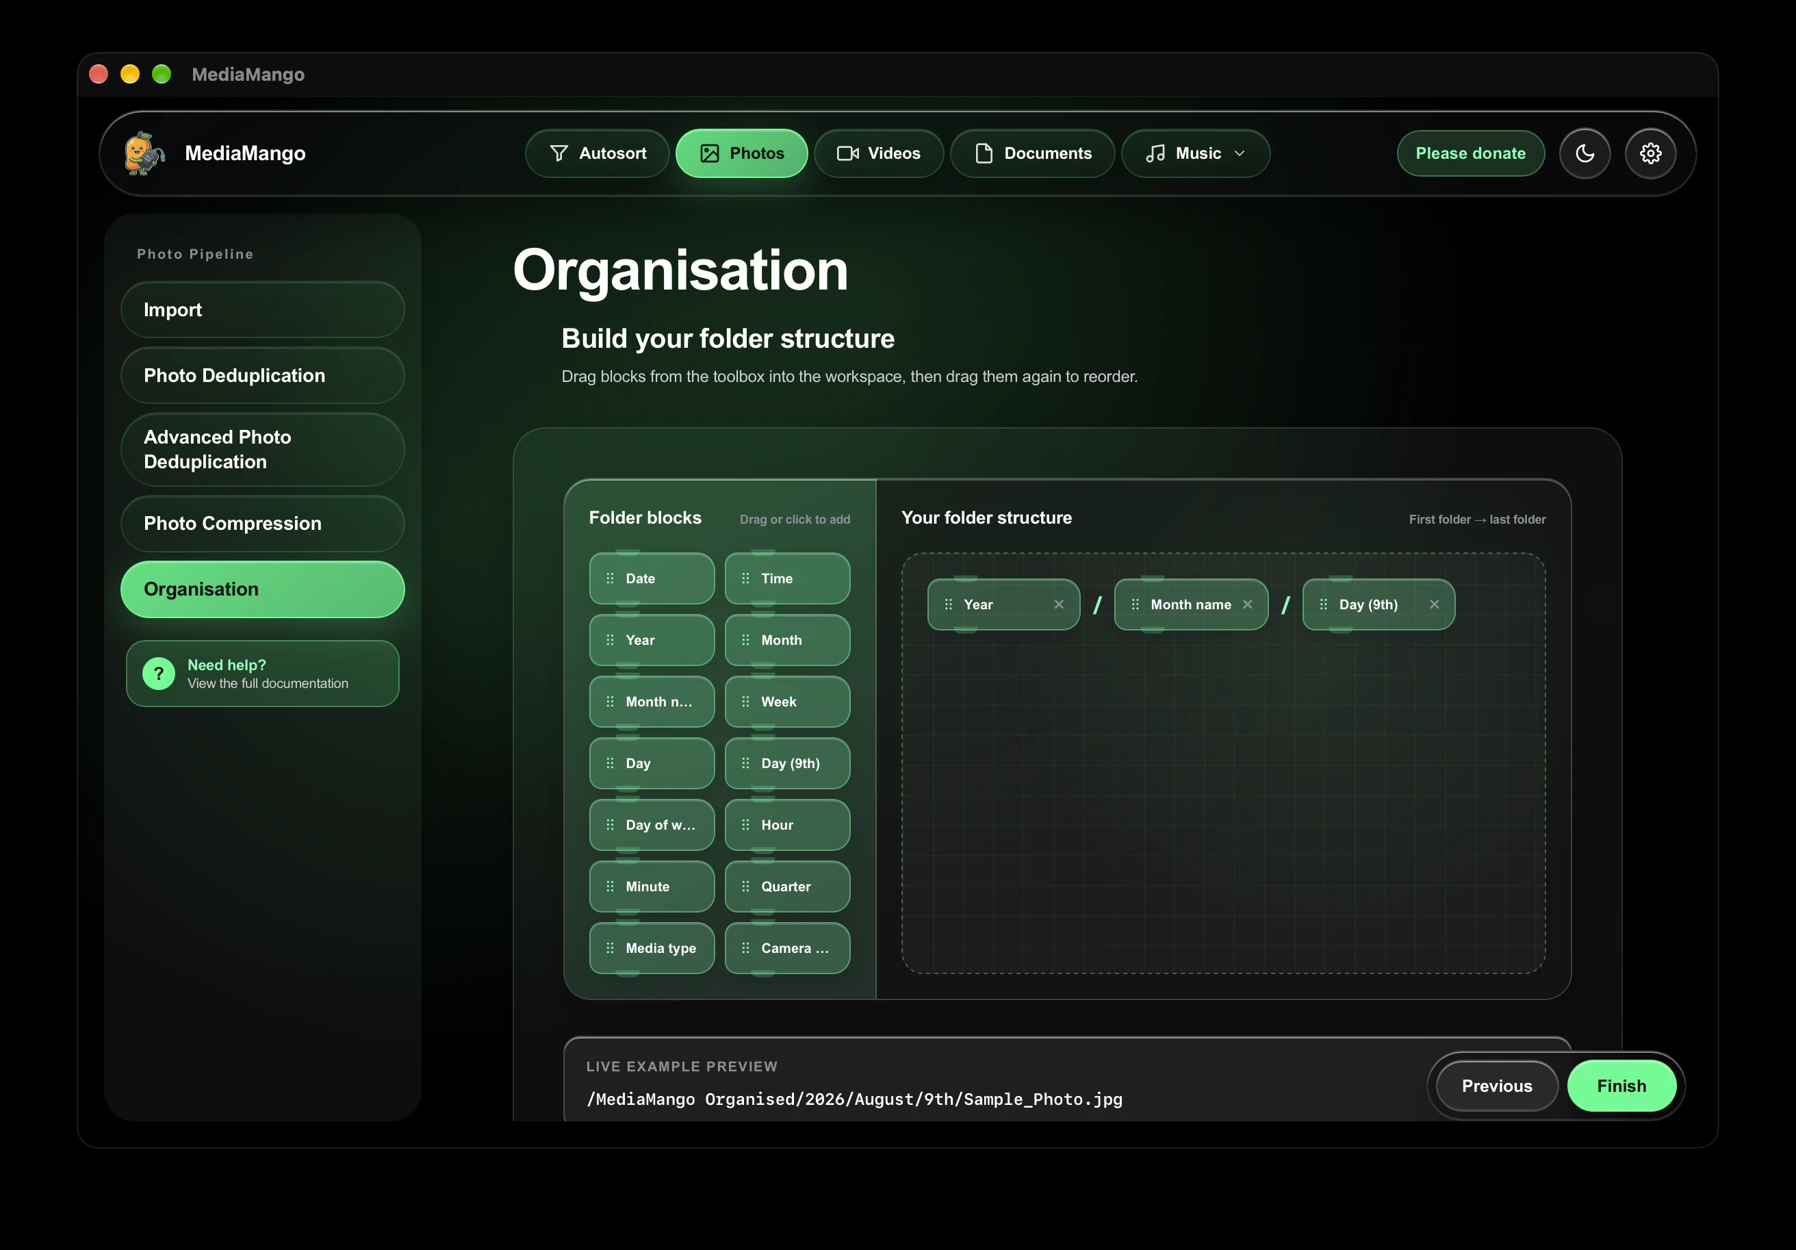This screenshot has width=1796, height=1250.
Task: Click the Date block grip handle
Action: click(610, 578)
